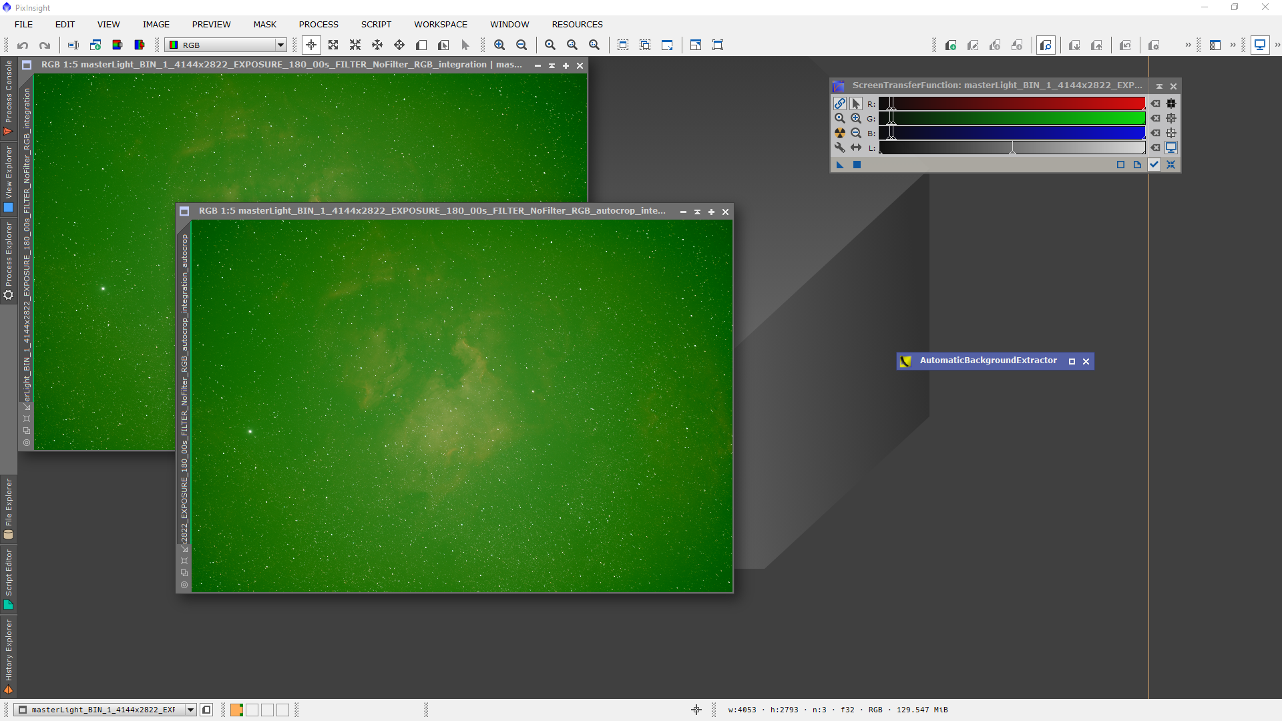Click the STF edit settings wrench icon
Image resolution: width=1282 pixels, height=721 pixels.
(840, 148)
